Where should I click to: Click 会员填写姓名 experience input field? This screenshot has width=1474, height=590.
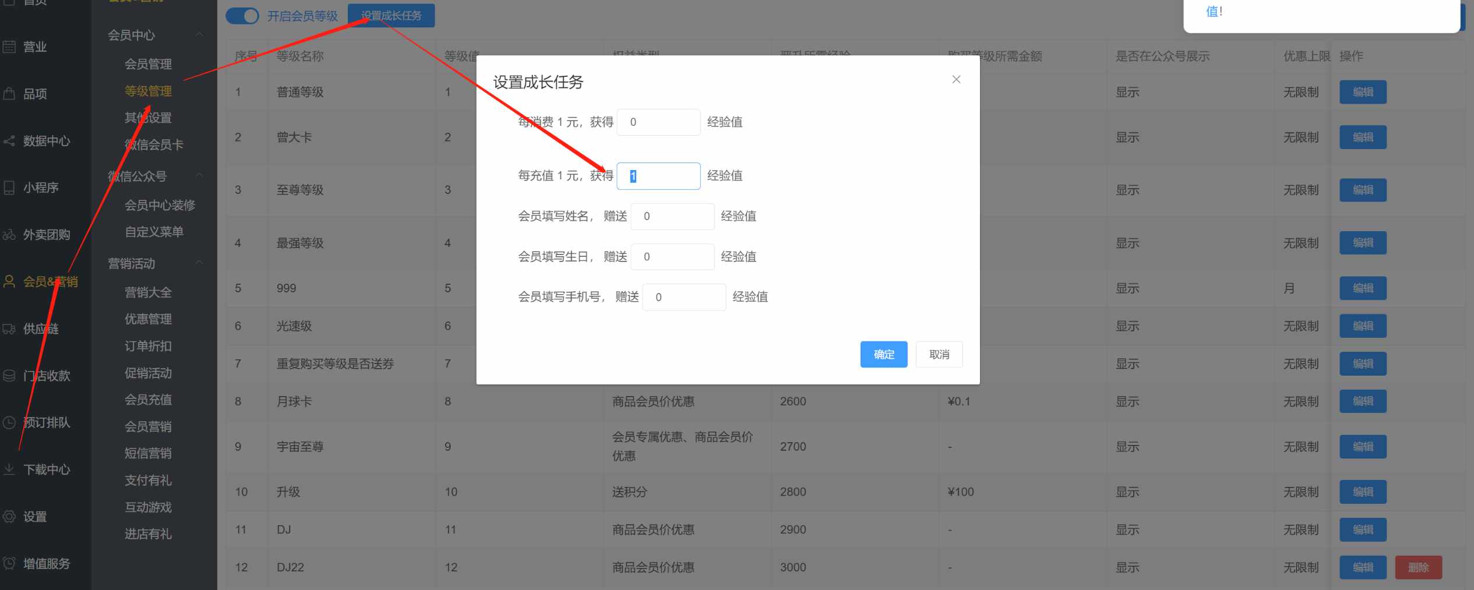(x=672, y=216)
